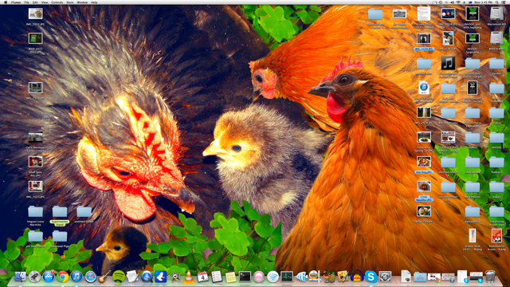
Task: Select the Macintosh HD drive icon
Action: click(x=496, y=14)
